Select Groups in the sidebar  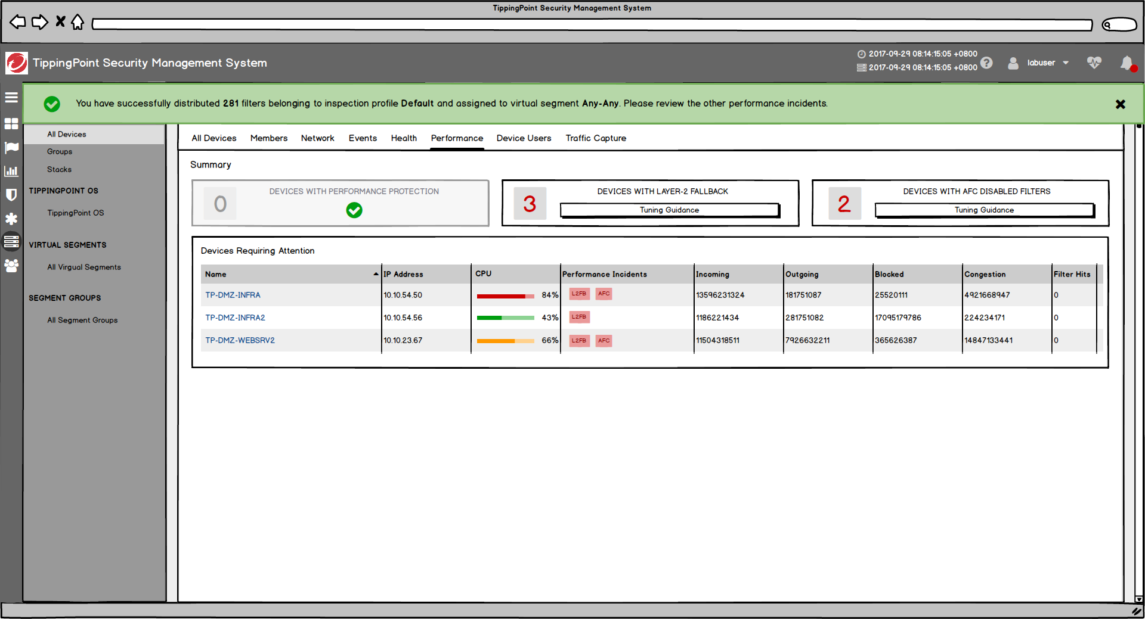coord(60,151)
